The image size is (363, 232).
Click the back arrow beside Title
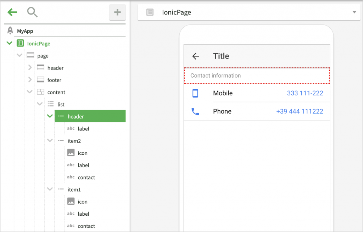tap(196, 56)
